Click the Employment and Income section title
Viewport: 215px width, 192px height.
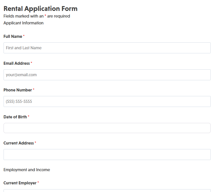tap(27, 170)
